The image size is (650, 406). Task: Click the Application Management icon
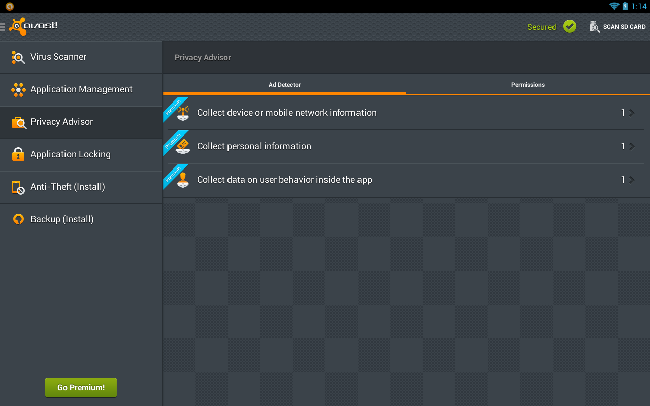point(18,90)
